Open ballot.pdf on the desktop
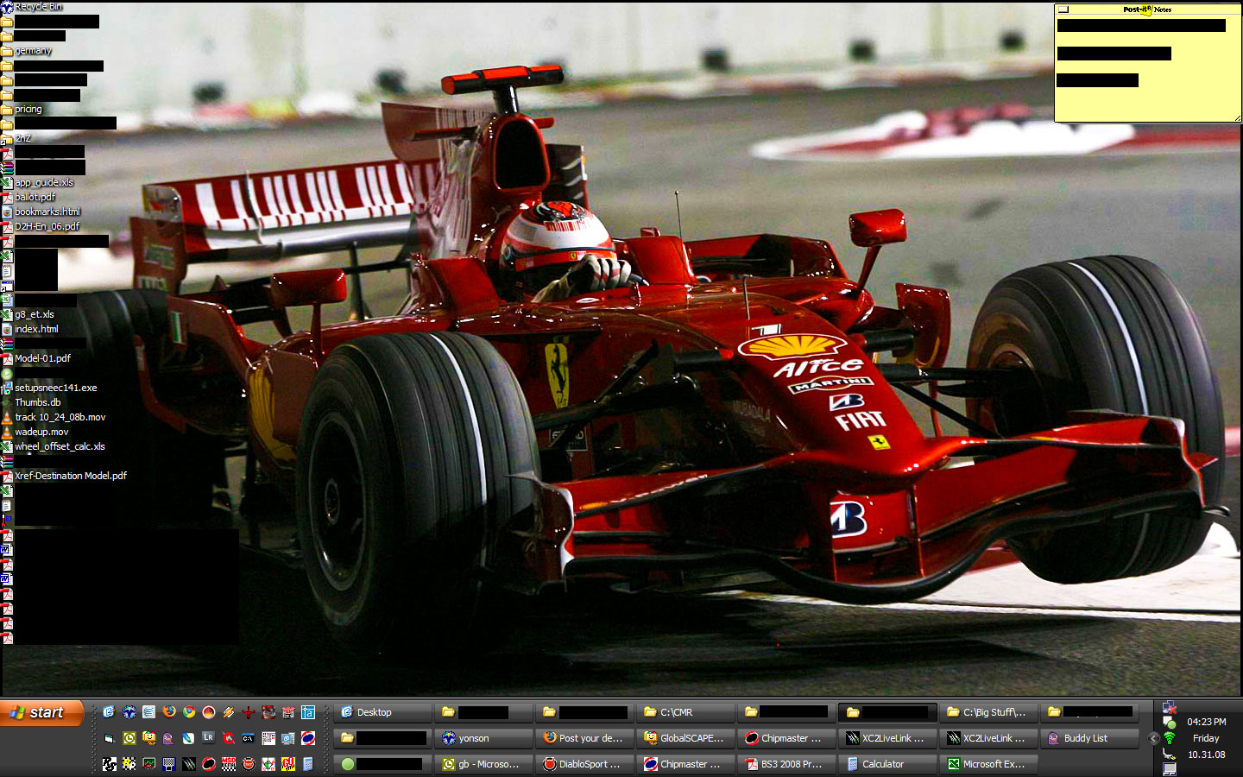This screenshot has width=1243, height=777. (x=28, y=198)
